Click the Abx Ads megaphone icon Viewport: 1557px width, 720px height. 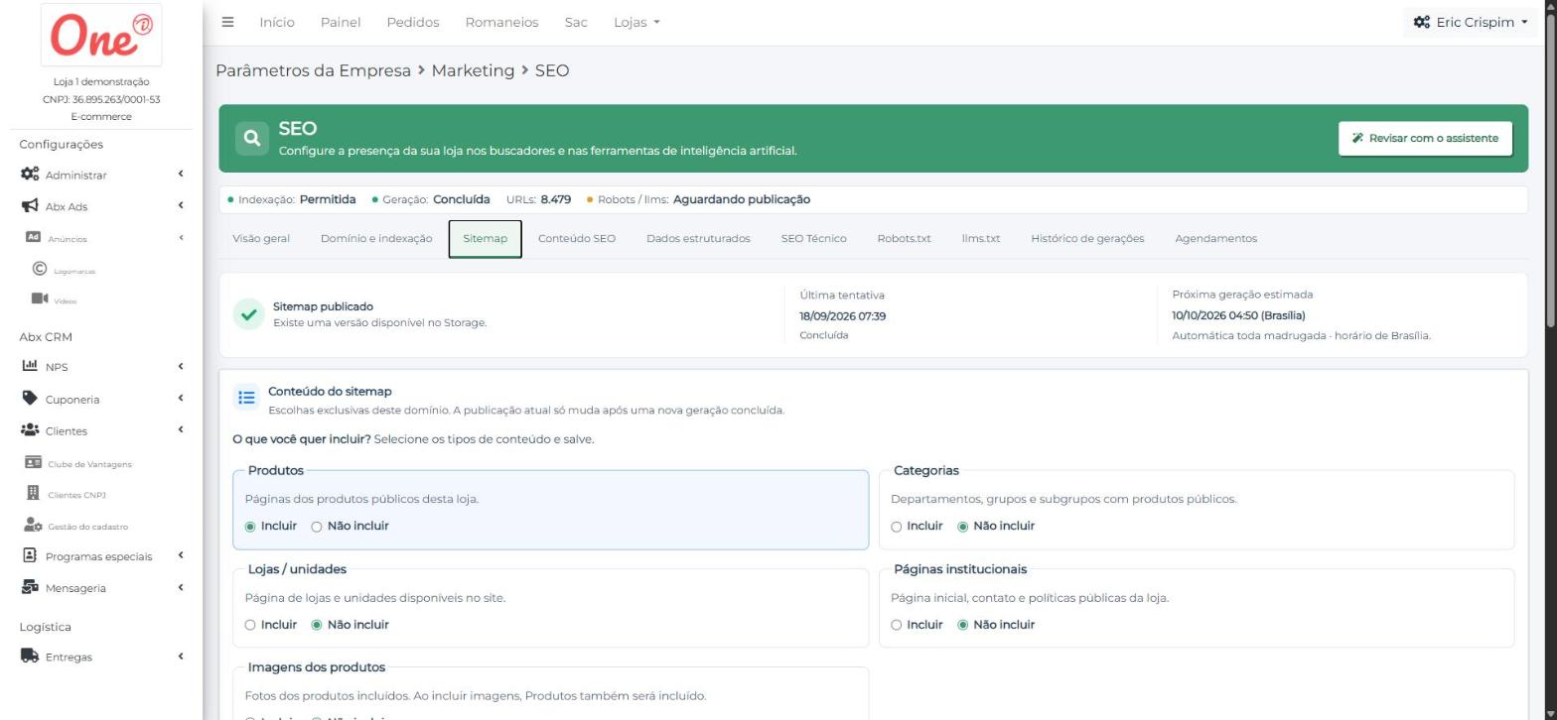pos(30,206)
